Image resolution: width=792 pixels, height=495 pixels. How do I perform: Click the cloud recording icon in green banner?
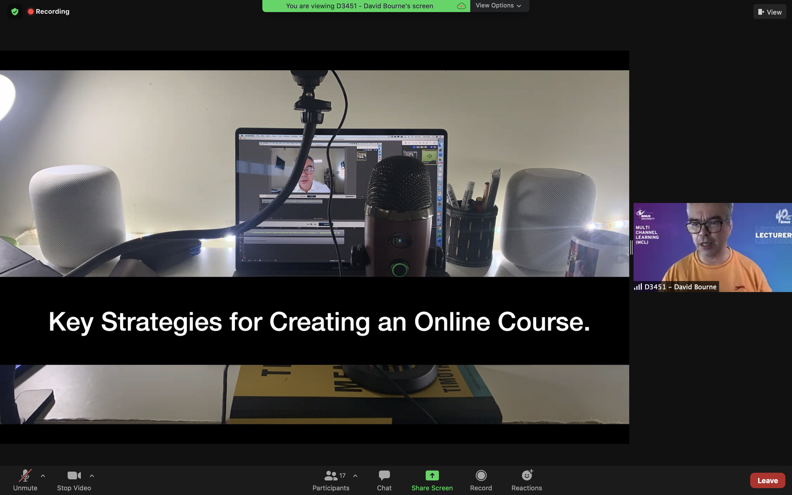(461, 6)
